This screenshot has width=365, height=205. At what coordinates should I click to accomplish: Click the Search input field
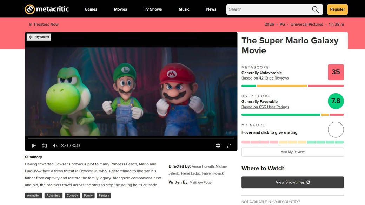click(x=268, y=9)
